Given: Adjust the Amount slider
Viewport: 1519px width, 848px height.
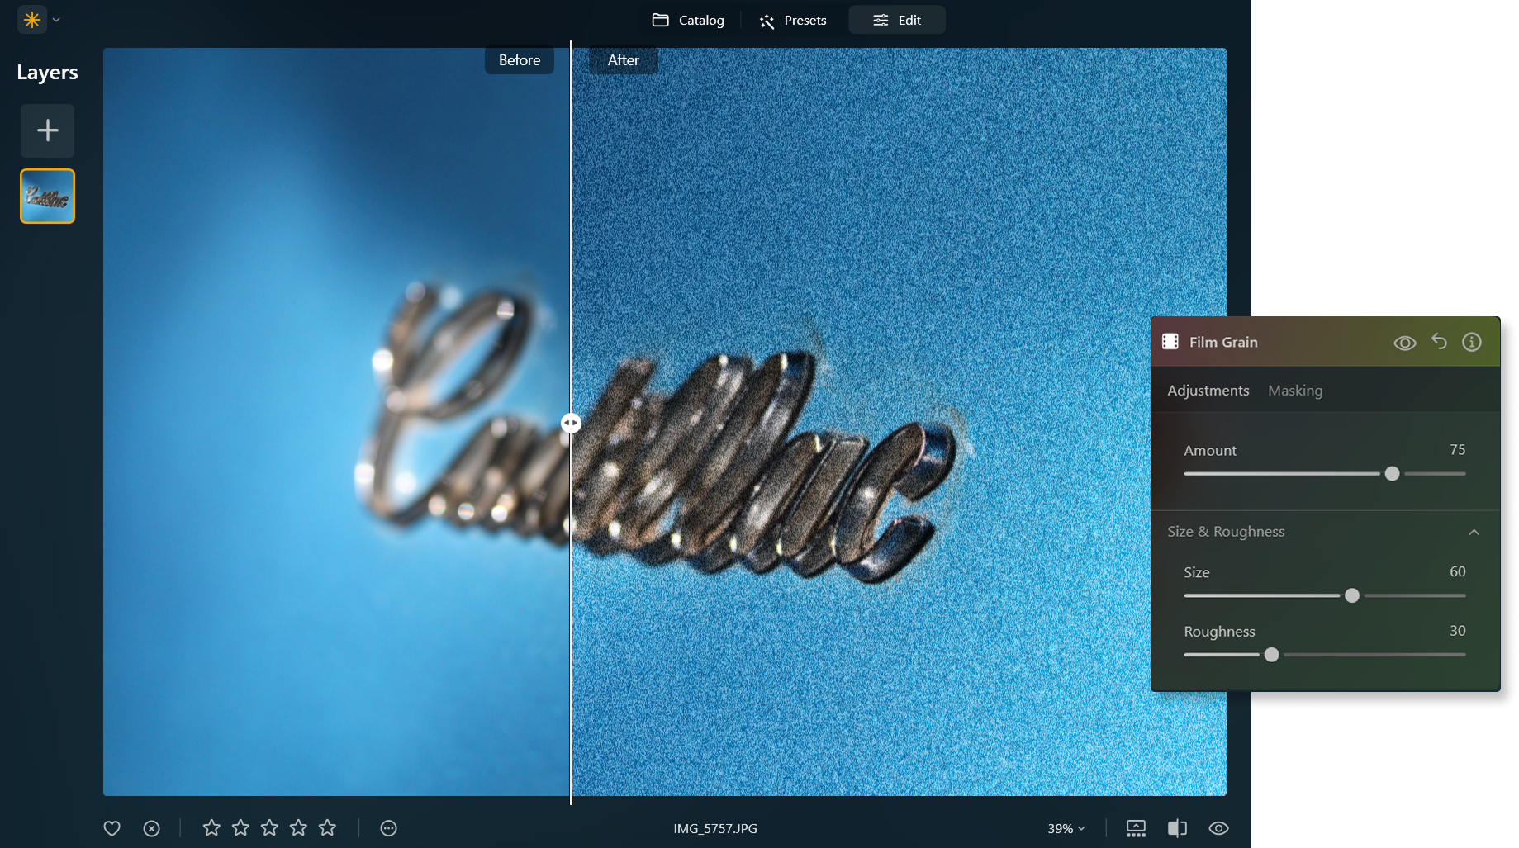Looking at the screenshot, I should pyautogui.click(x=1392, y=474).
